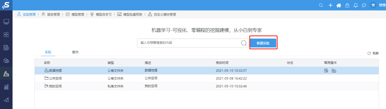Click the plus icon in top bar
This screenshot has height=109, width=386.
pyautogui.click(x=330, y=5)
